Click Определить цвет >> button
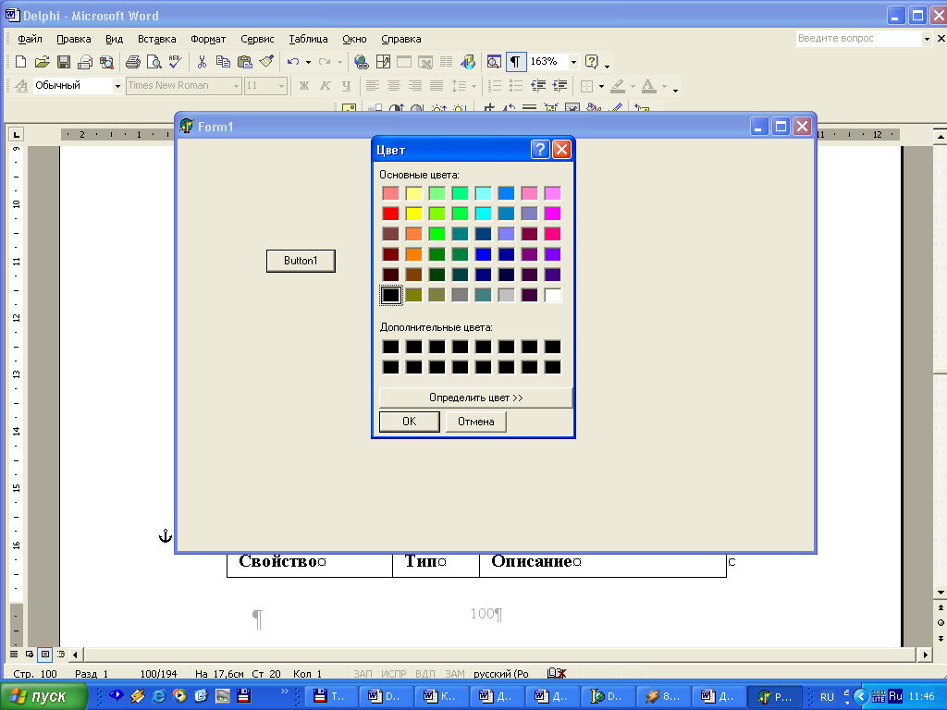The width and height of the screenshot is (947, 710). tap(476, 398)
